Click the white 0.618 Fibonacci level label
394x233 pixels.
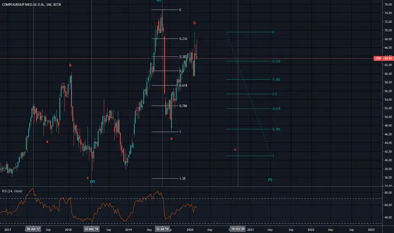click(x=183, y=86)
